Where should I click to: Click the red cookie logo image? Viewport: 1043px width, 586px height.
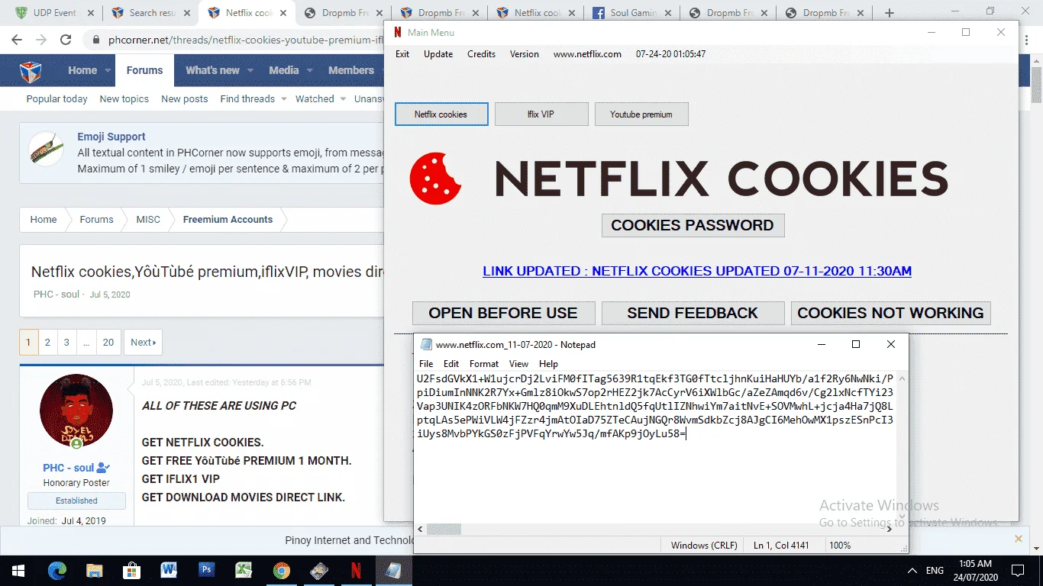point(435,179)
